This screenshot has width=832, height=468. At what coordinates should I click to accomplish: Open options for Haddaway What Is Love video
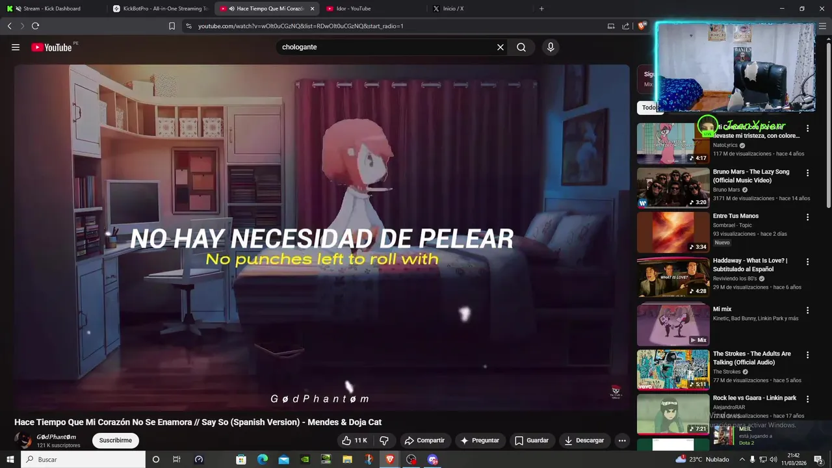[808, 261]
